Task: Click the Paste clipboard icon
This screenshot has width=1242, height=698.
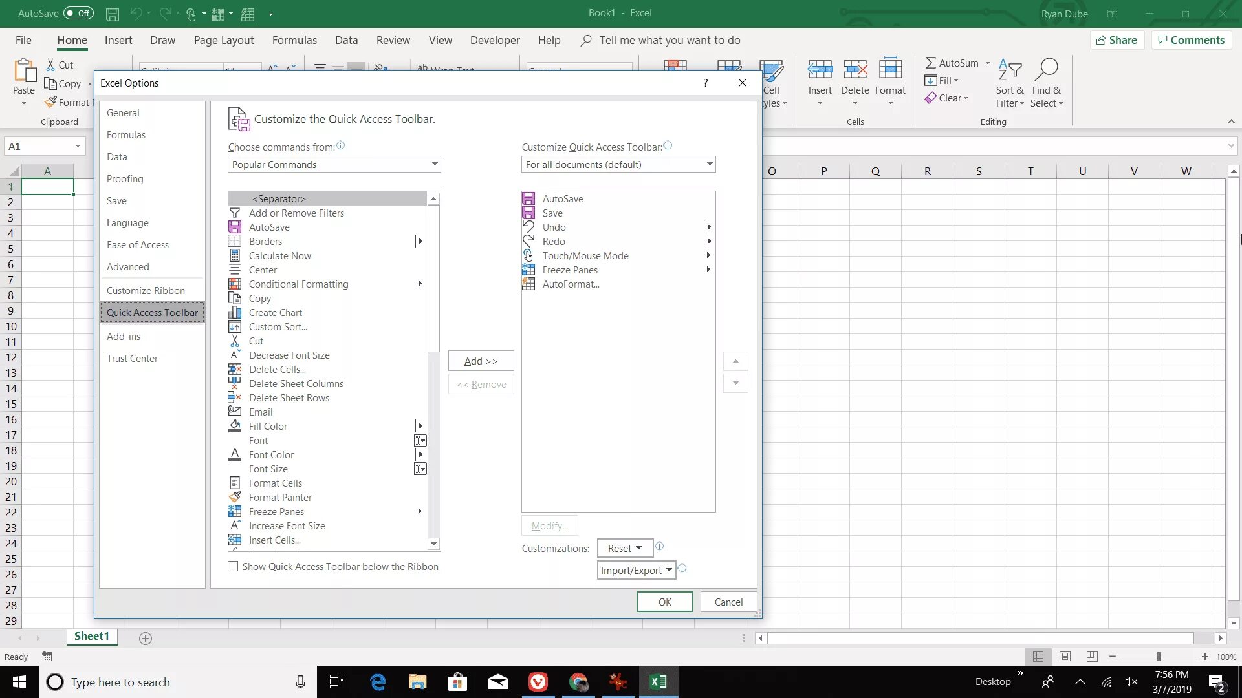Action: point(24,71)
